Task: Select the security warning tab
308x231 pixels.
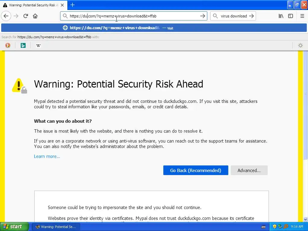Action: click(x=30, y=5)
